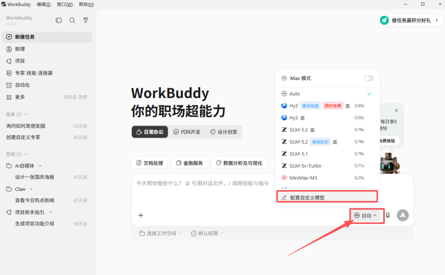Click the round send arrow button
Viewport: 445px width, 275px height.
(x=403, y=215)
